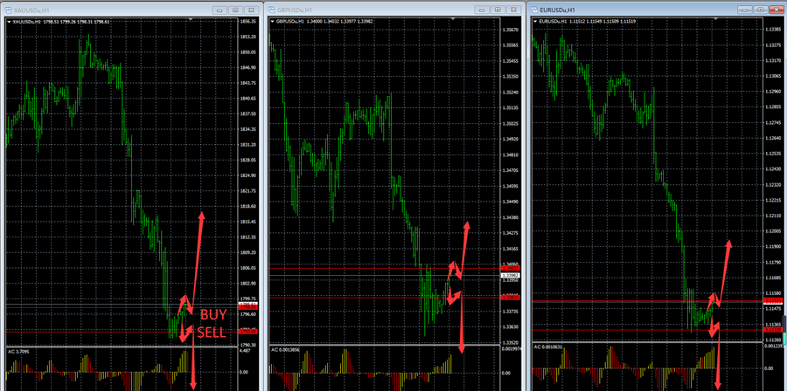Maximize the EURUSDu,H1 chart window
This screenshot has width=787, height=391.
point(759,9)
